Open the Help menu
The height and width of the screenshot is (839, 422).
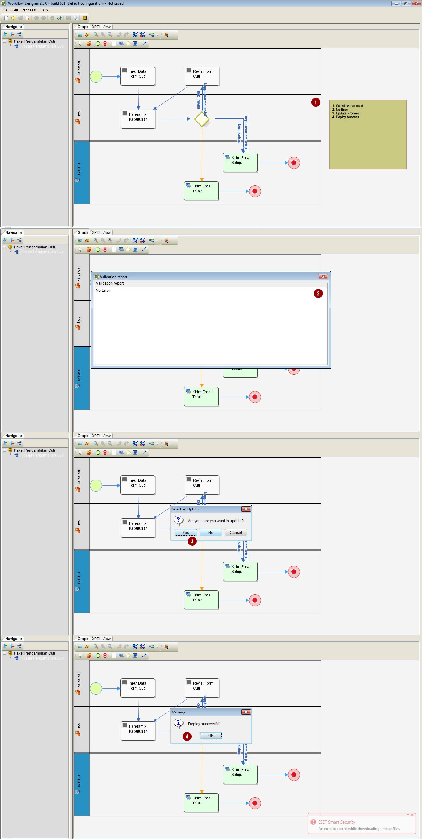pyautogui.click(x=44, y=10)
